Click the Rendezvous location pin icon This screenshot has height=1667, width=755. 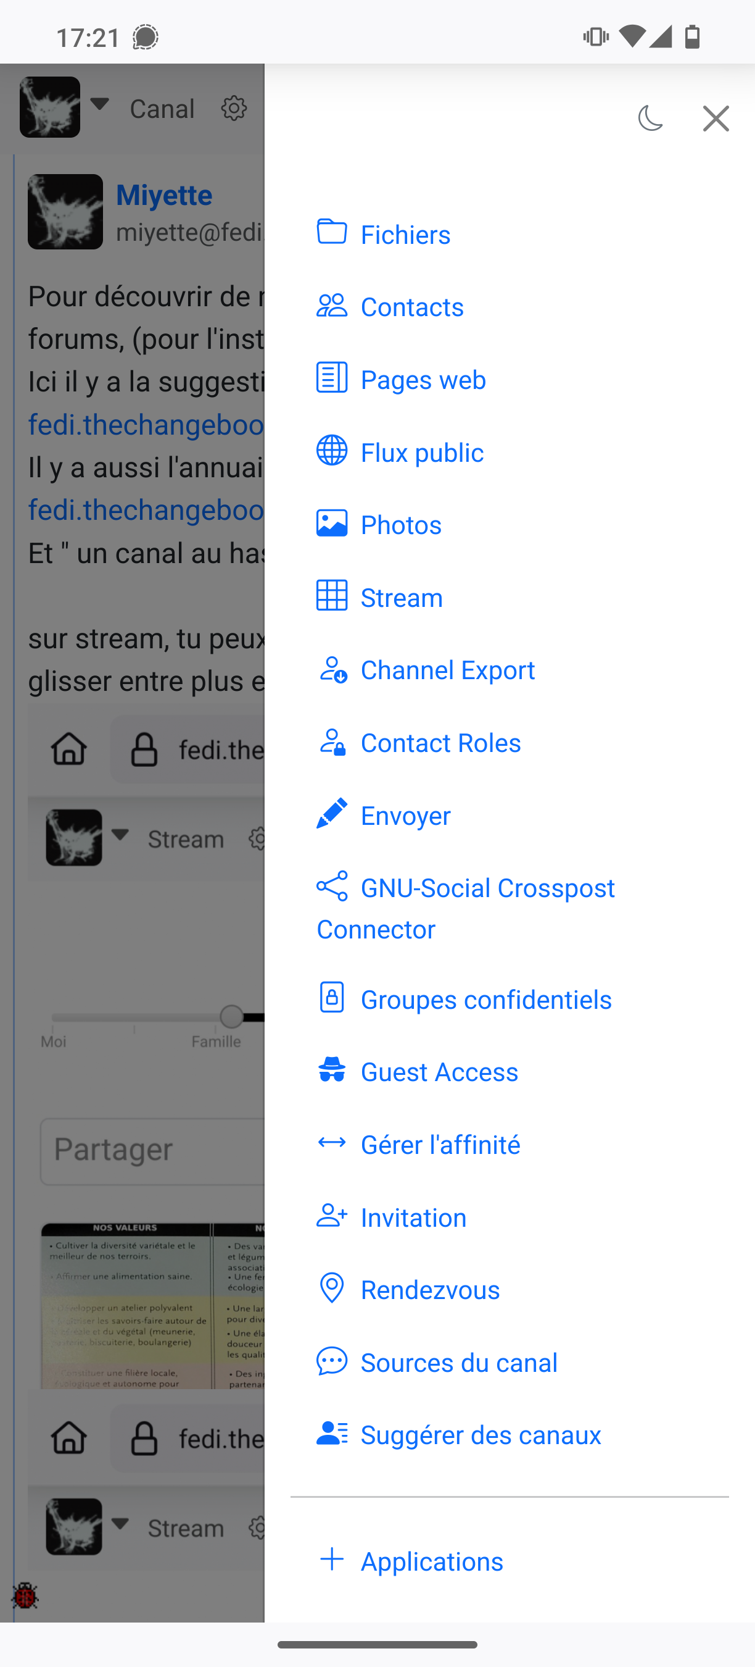click(x=332, y=1289)
